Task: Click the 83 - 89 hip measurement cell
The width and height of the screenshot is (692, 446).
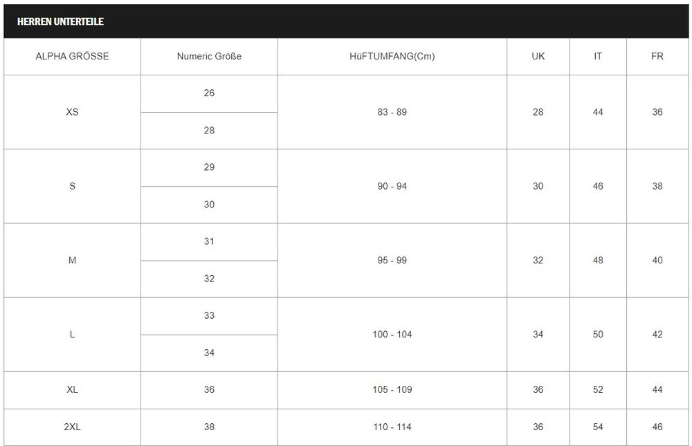Action: 392,112
